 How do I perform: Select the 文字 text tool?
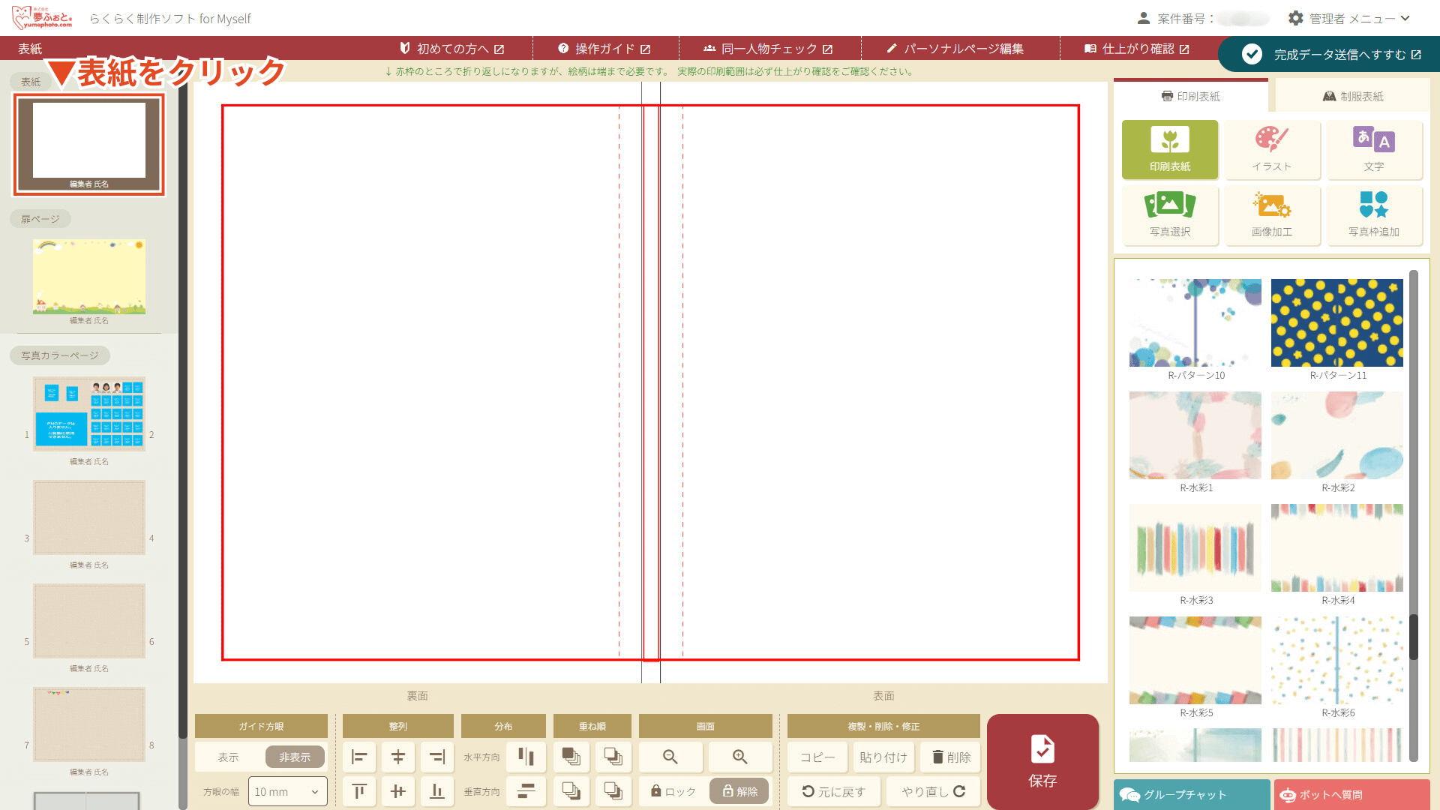click(1373, 149)
